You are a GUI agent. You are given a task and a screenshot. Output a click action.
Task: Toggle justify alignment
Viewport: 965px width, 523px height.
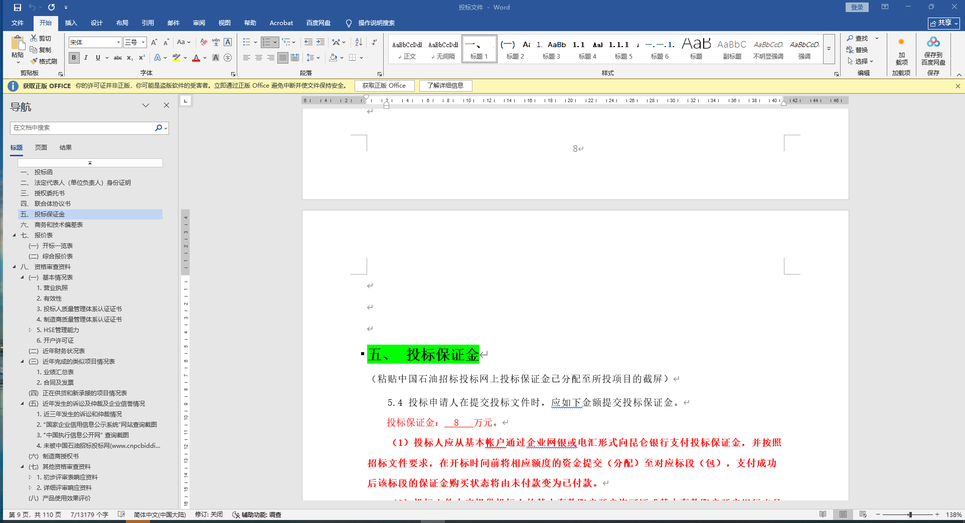283,58
